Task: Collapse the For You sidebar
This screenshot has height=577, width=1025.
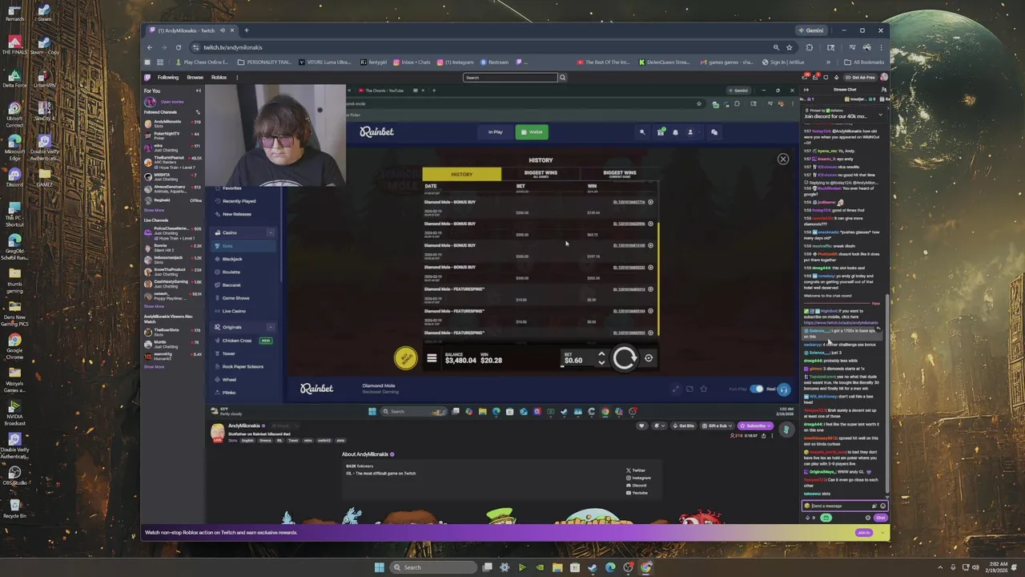Action: click(198, 91)
